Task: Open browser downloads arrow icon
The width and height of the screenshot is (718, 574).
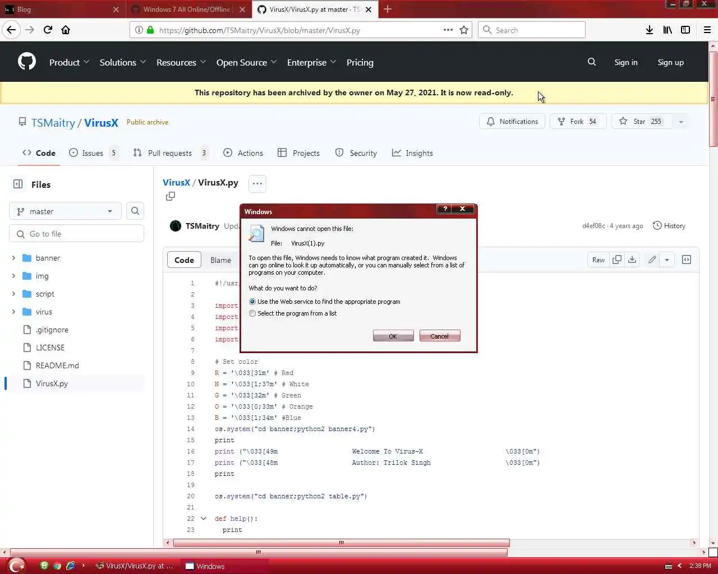Action: click(x=649, y=30)
